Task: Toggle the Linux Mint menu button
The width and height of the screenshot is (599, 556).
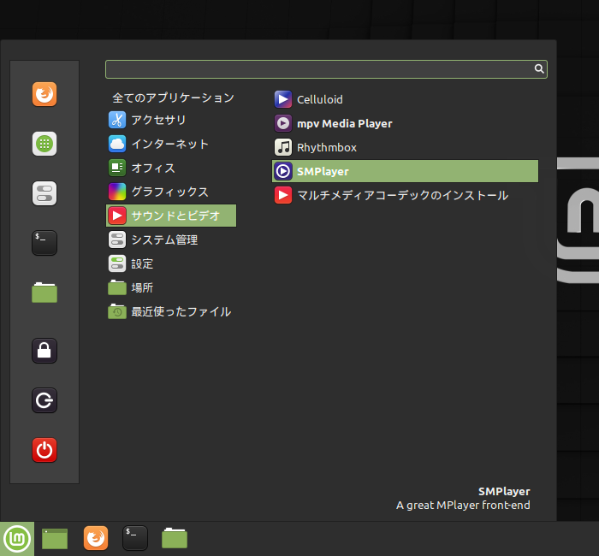Action: 17,539
